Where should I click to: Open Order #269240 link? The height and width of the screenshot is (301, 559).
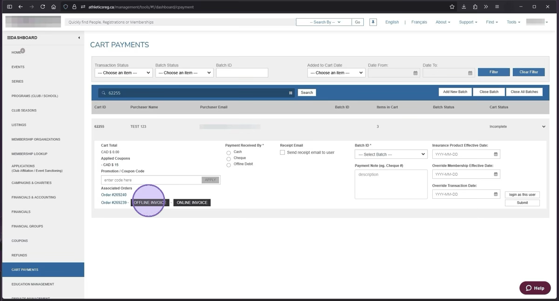[x=114, y=195]
